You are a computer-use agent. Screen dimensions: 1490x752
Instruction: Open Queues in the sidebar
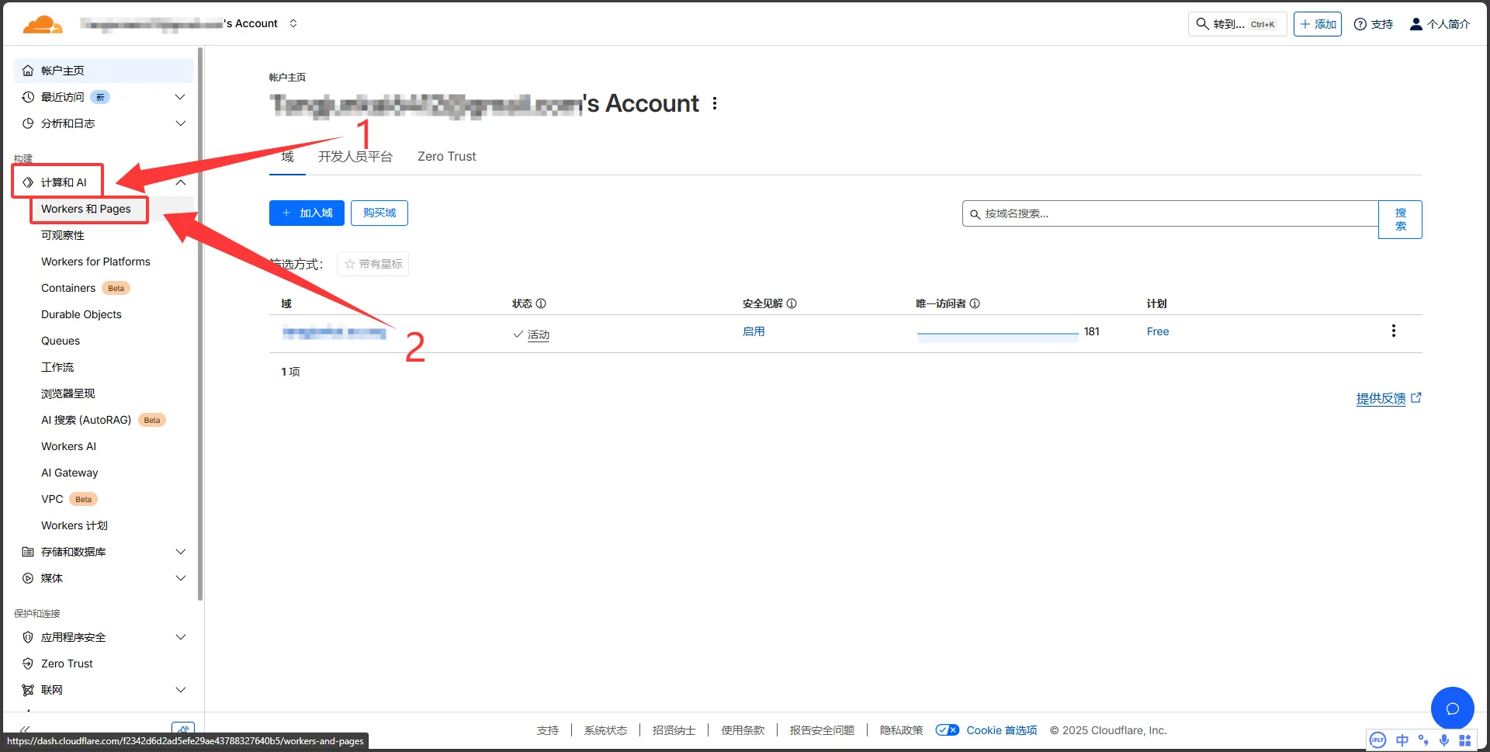click(x=61, y=341)
